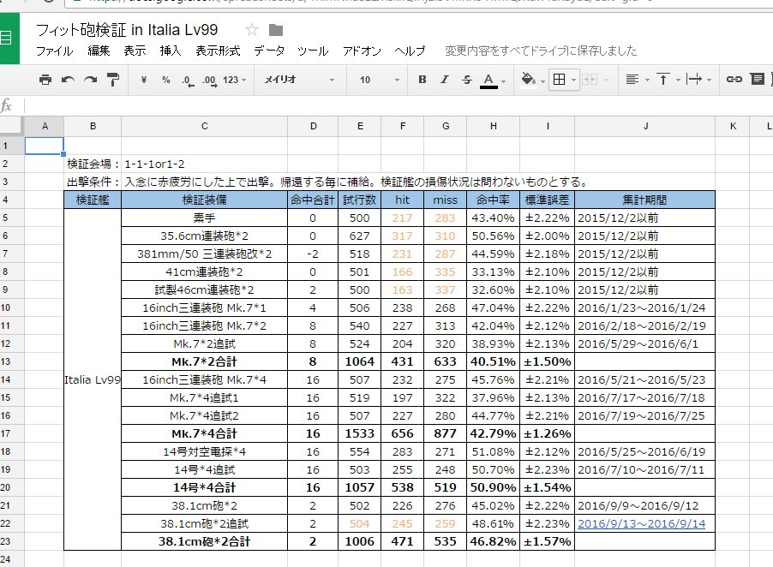Toggle italic formatting

click(445, 80)
